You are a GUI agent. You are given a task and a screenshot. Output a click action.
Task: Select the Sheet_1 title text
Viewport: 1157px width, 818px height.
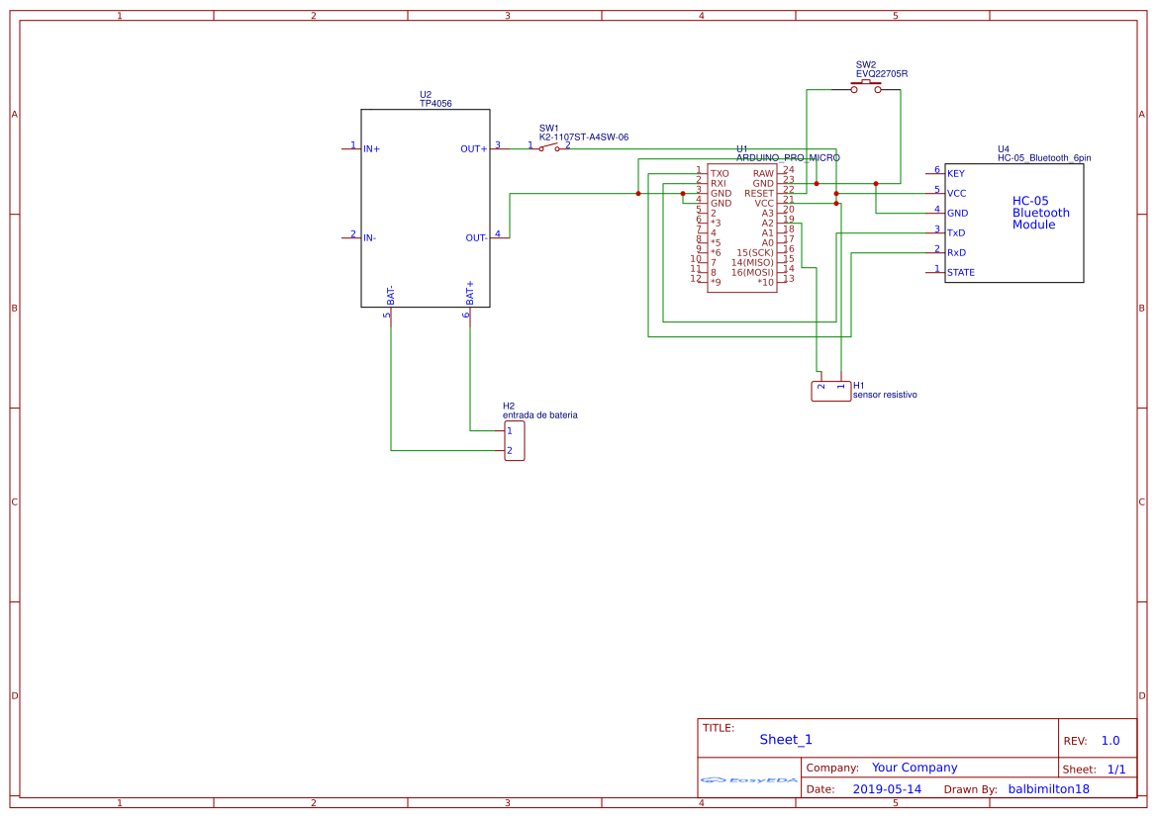point(783,739)
